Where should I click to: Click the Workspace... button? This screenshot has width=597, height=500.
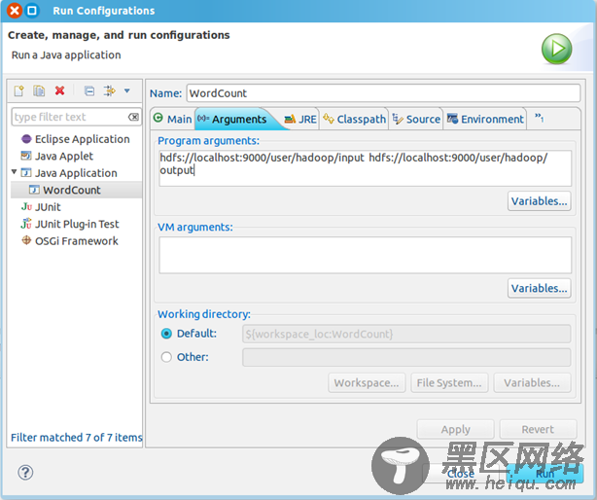(x=367, y=382)
